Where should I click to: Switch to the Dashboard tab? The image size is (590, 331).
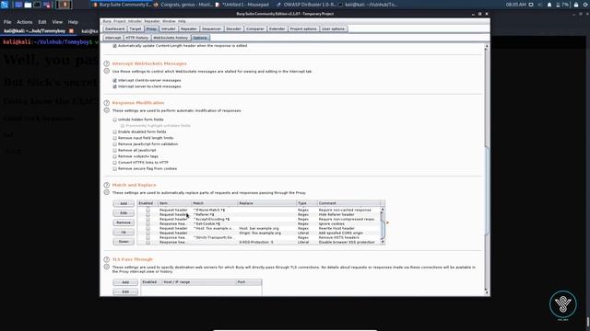pyautogui.click(x=114, y=29)
